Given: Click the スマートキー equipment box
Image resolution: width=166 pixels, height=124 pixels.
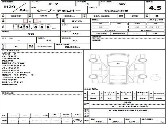Looking at the screenshot, I should 155,27.
